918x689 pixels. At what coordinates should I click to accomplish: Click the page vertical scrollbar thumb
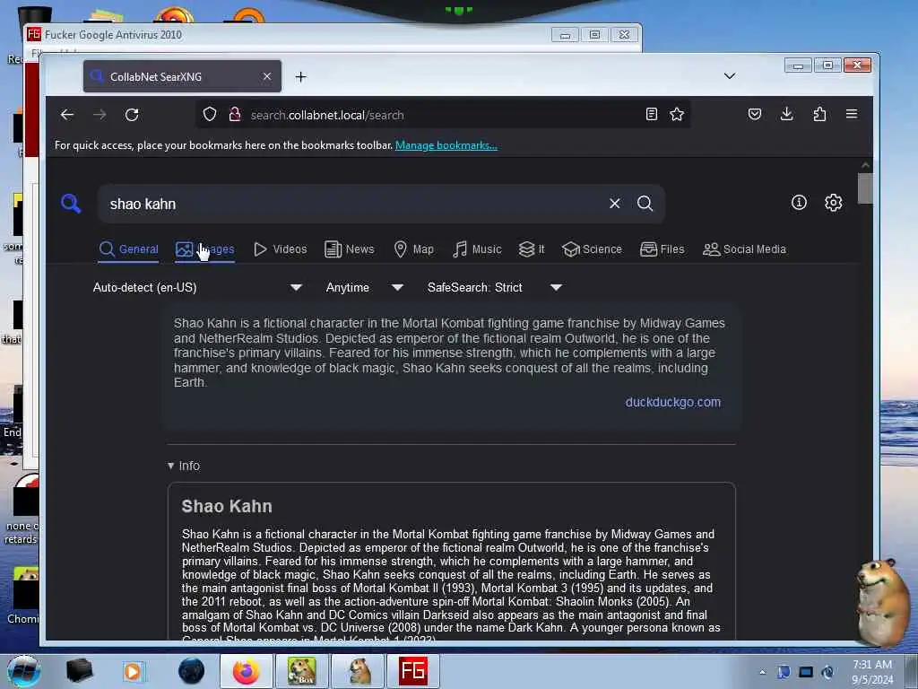(865, 188)
